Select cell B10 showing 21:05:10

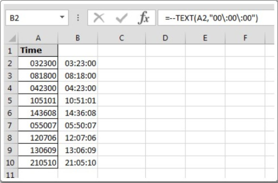pos(78,163)
